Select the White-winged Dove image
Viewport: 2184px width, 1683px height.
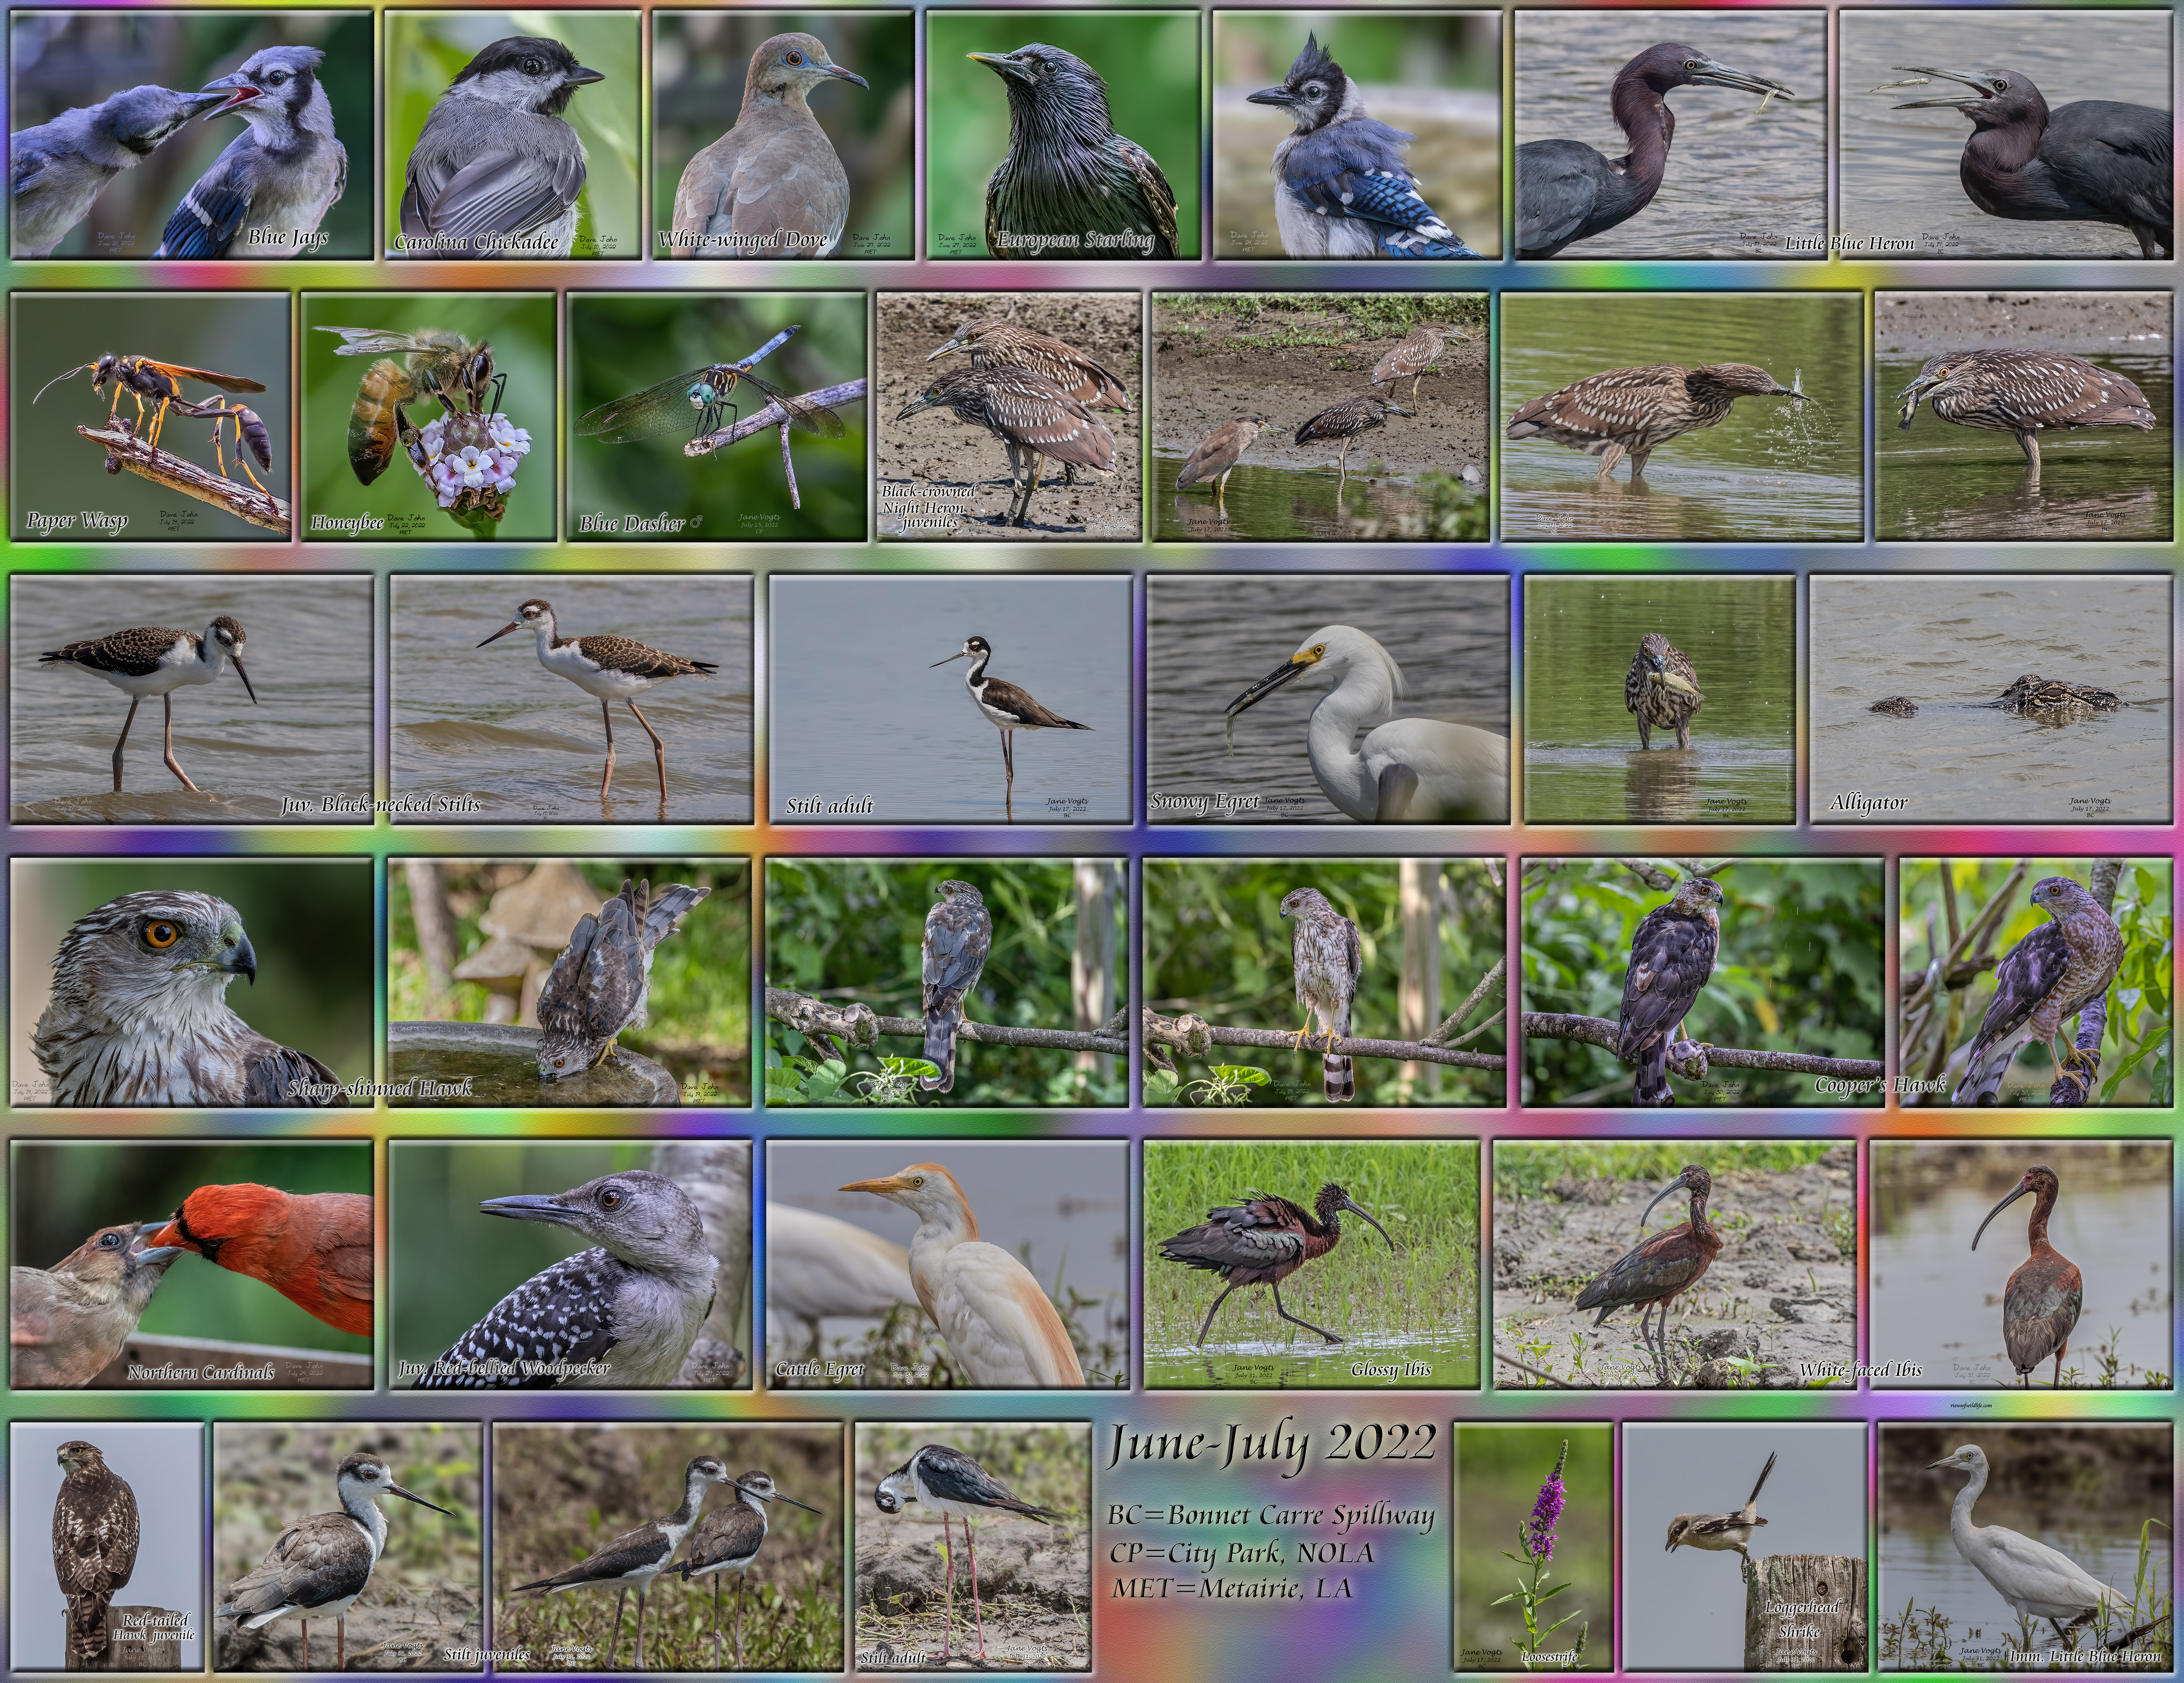pos(783,135)
